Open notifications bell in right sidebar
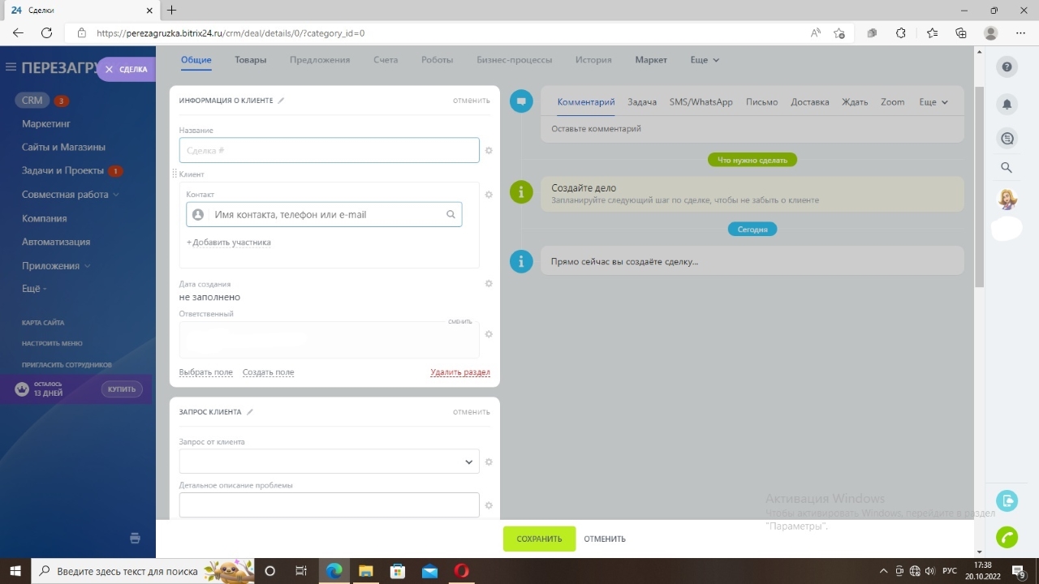 click(1007, 104)
